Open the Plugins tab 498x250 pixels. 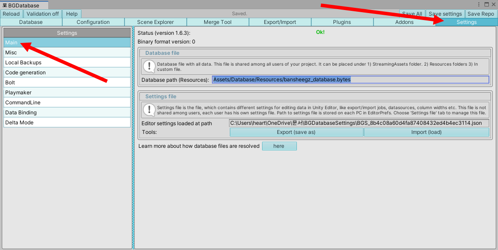click(342, 22)
